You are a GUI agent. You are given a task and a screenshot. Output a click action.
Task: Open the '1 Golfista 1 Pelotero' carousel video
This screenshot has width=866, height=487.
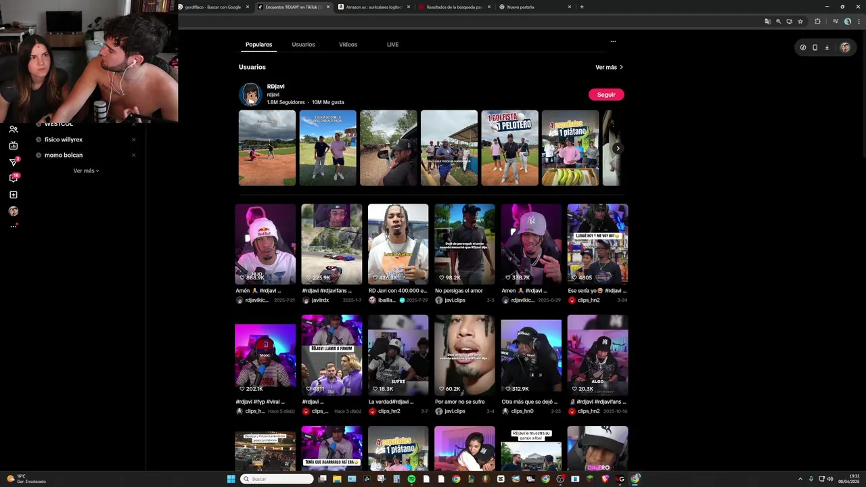pyautogui.click(x=509, y=148)
